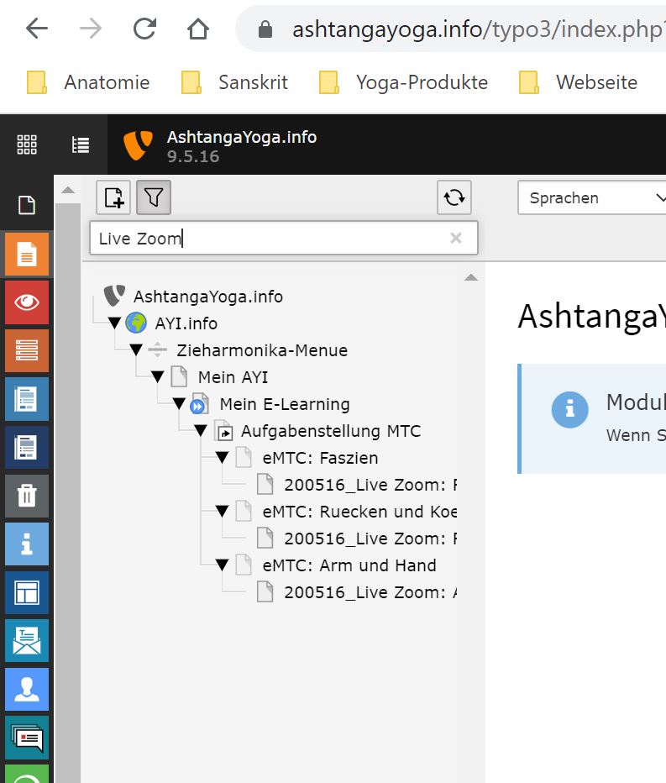Collapse the eMTC: Faszien node
This screenshot has width=666, height=783.
click(x=222, y=458)
